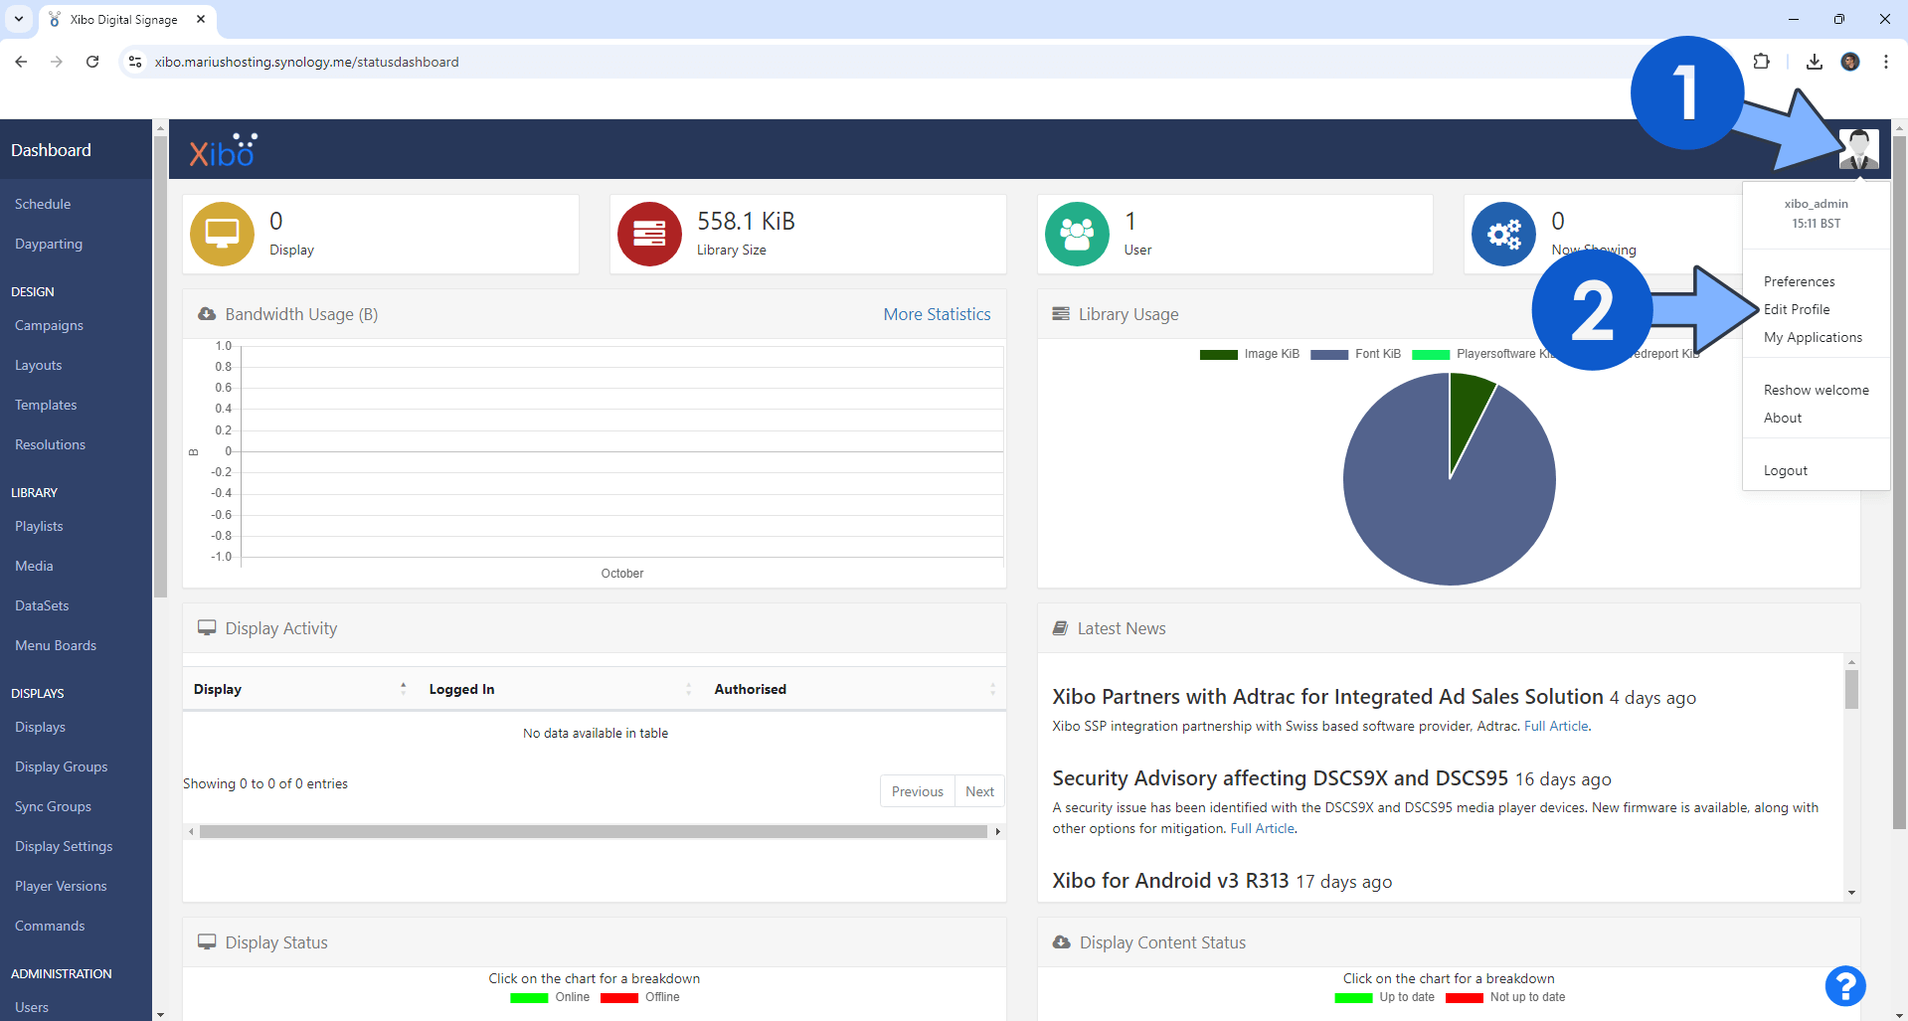Open Full Article for Adtrac news
The image size is (1908, 1021).
tap(1556, 726)
